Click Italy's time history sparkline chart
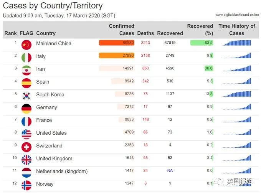Viewport: 261px width, 193px height. pos(237,56)
